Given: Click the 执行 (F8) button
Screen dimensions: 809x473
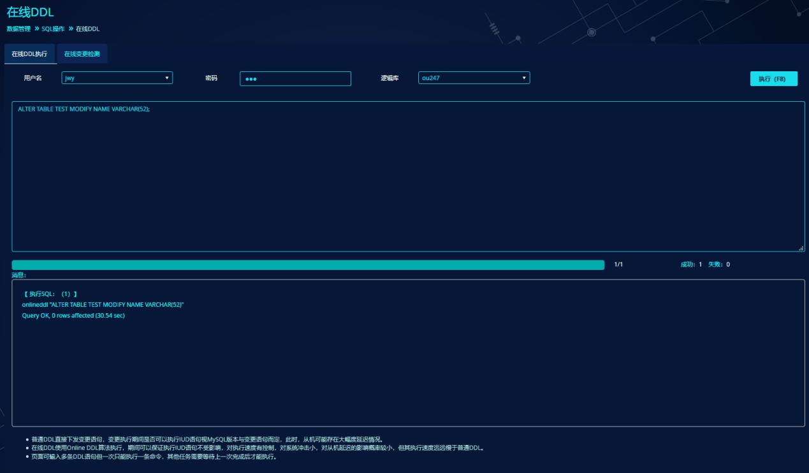Looking at the screenshot, I should (x=773, y=79).
